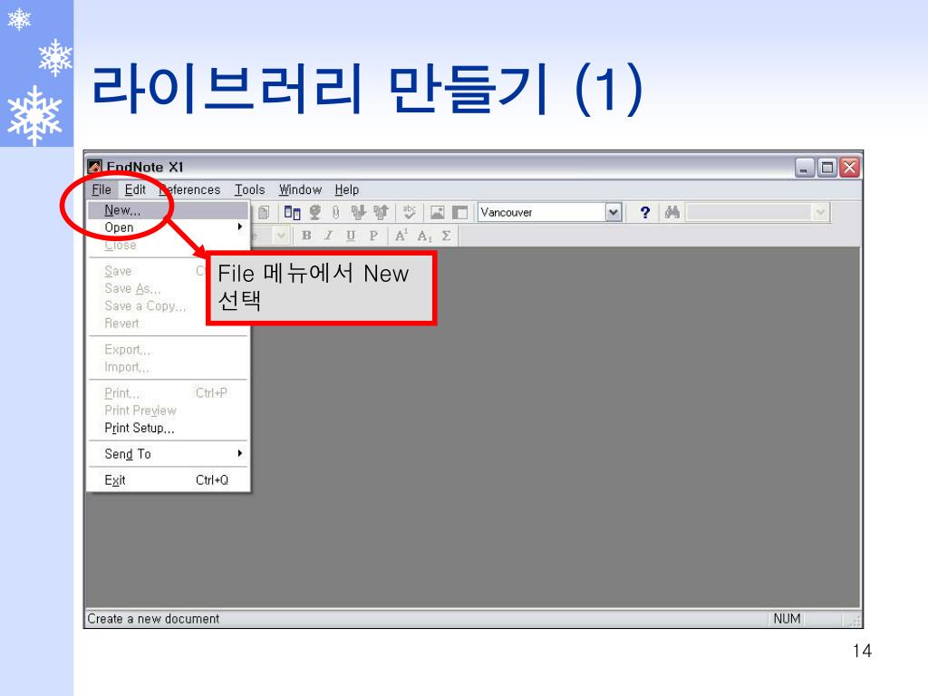Choose Exit from the File menu

pos(168,480)
